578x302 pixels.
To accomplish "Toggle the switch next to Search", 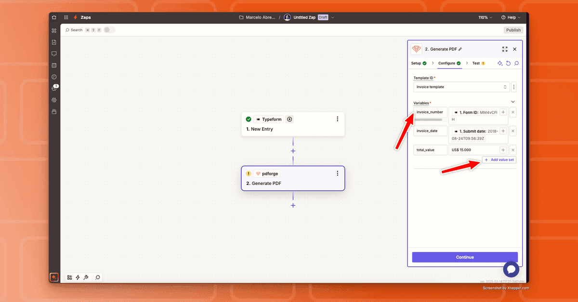I will point(109,30).
